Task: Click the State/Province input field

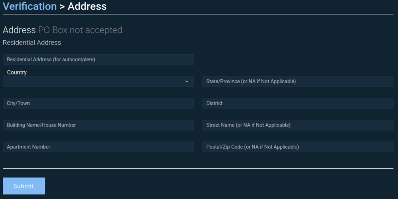Action: coord(297,81)
